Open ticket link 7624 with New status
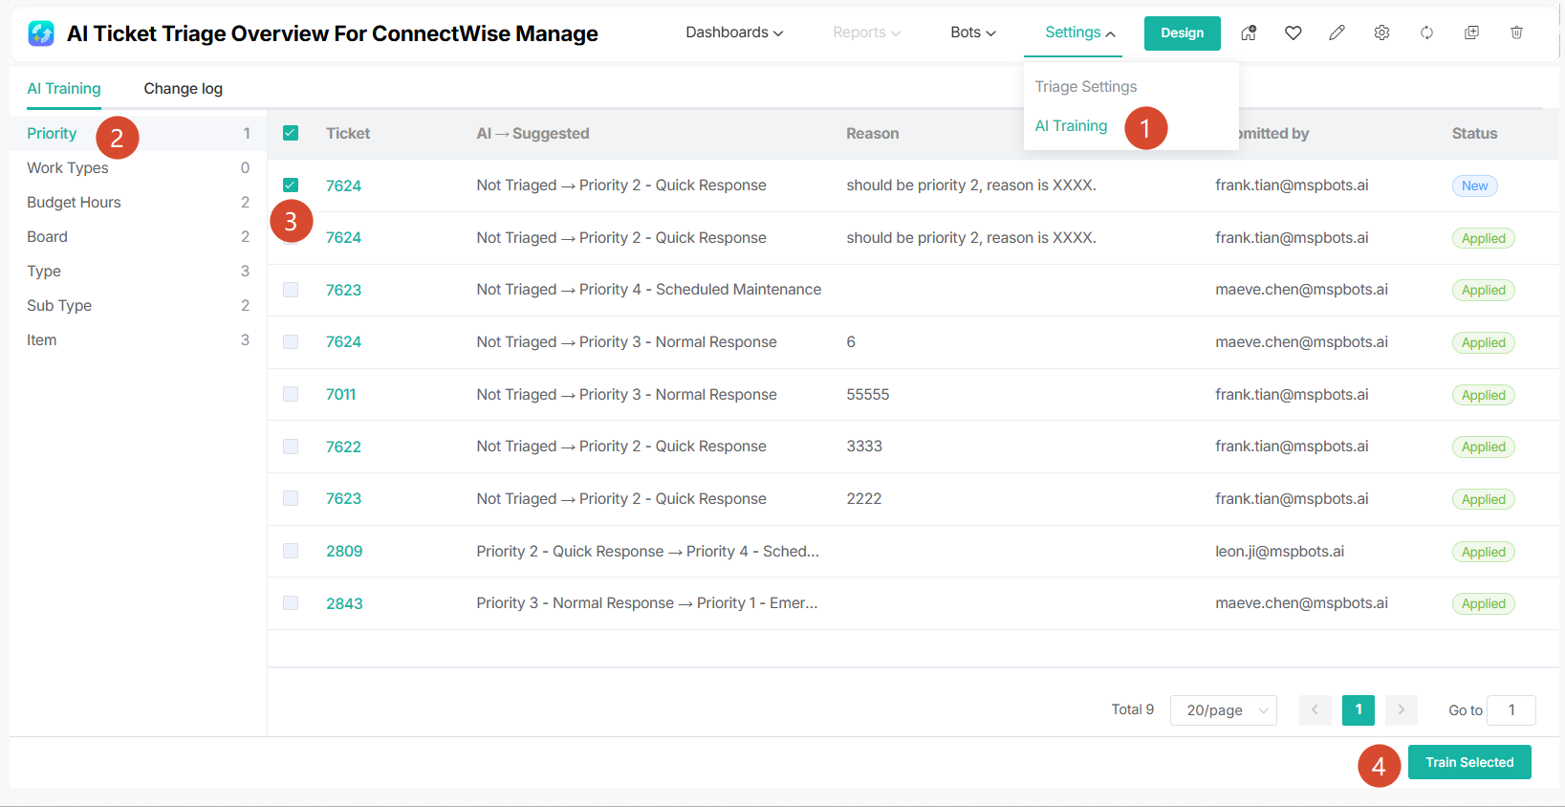Viewport: 1565px width, 807px height. (x=343, y=185)
